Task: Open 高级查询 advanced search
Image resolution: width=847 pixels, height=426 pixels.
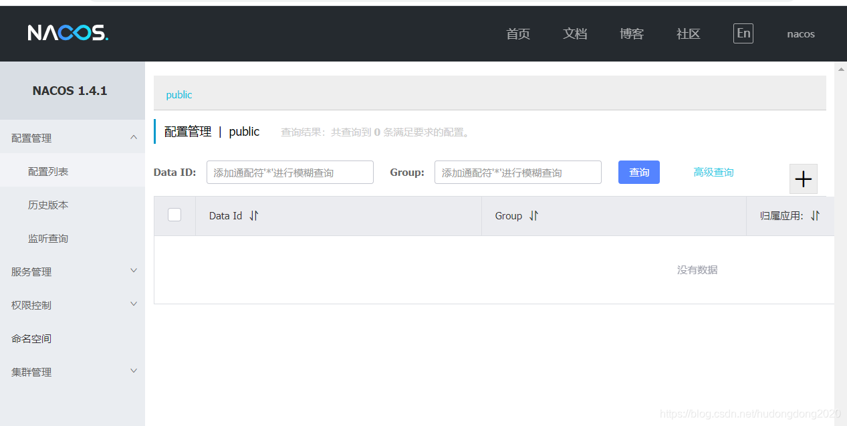Action: 713,172
